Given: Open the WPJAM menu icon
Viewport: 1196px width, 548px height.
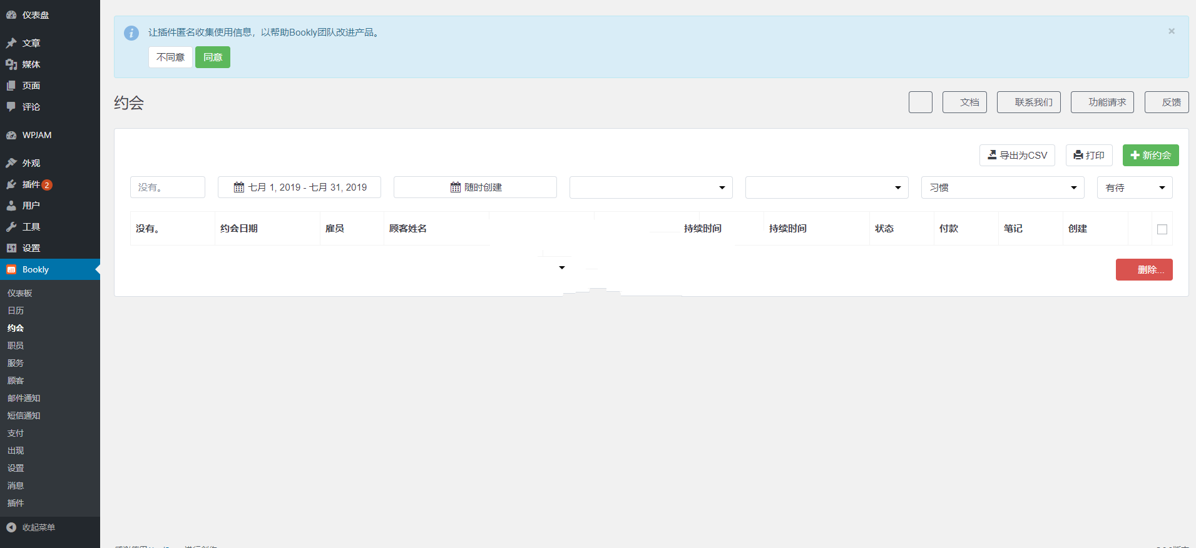Looking at the screenshot, I should 11,135.
